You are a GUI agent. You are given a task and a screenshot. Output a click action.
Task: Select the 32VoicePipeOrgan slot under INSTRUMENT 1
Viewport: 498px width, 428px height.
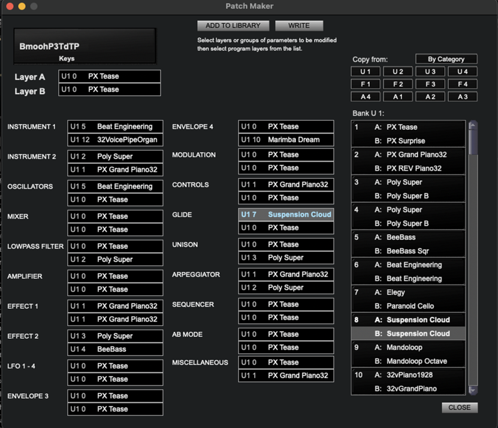[115, 140]
